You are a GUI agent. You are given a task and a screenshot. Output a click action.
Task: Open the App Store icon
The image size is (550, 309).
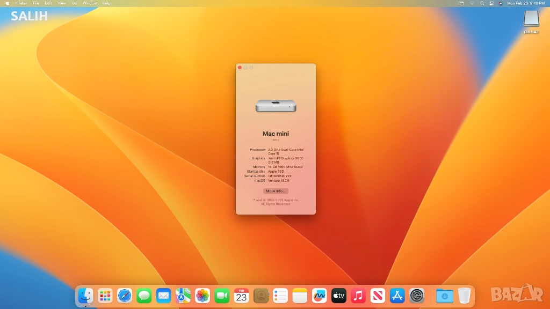397,296
